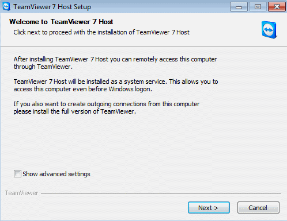Screen dimensions: 287x221
Task: Click the "through TeamViewer." text line
Action: [x=43, y=67]
